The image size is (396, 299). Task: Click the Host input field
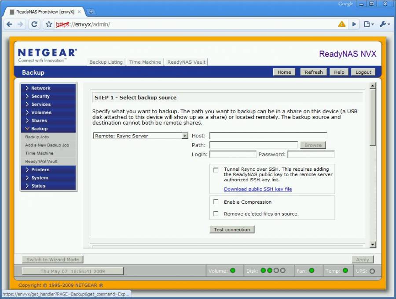coord(268,136)
